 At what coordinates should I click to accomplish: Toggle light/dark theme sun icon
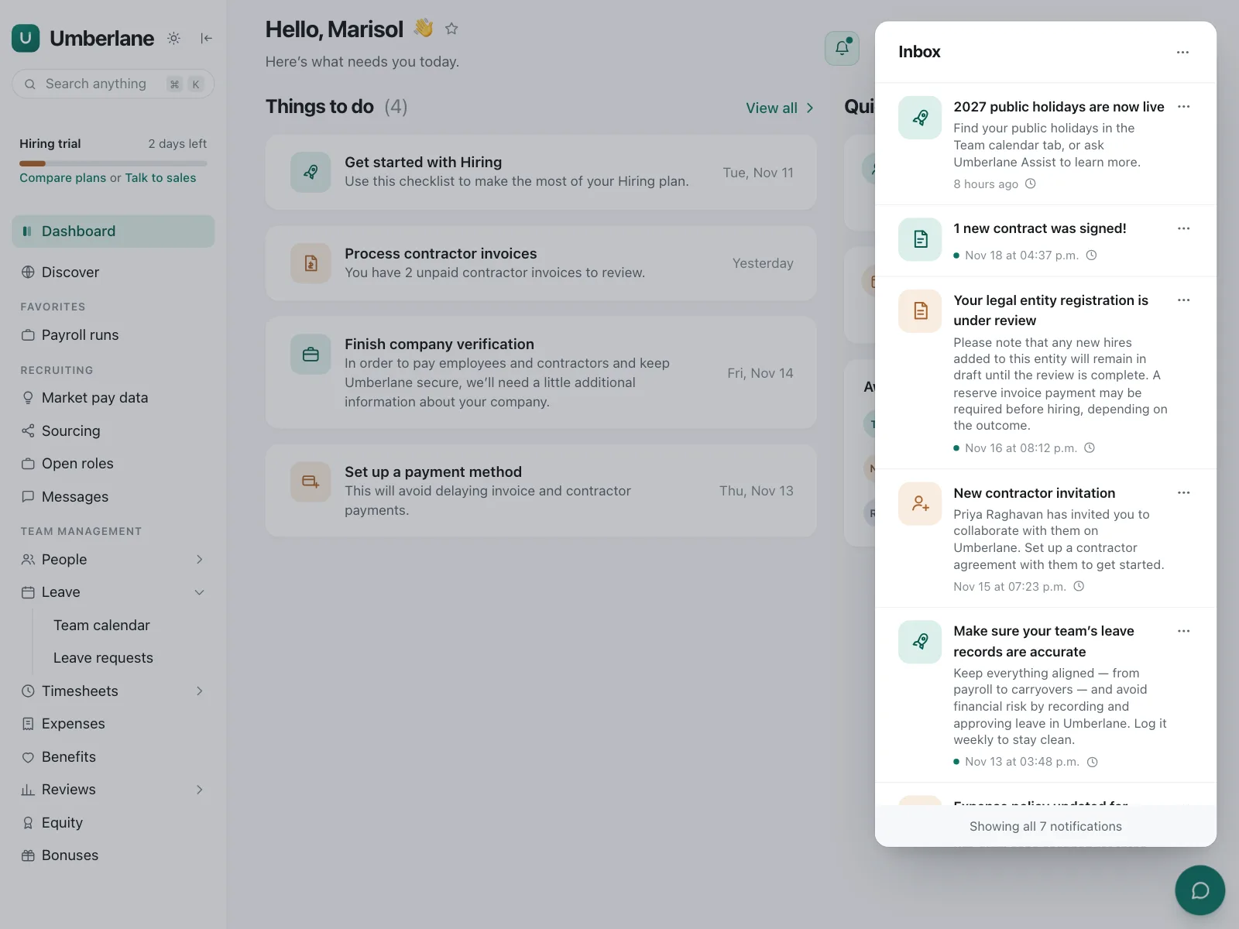tap(174, 38)
